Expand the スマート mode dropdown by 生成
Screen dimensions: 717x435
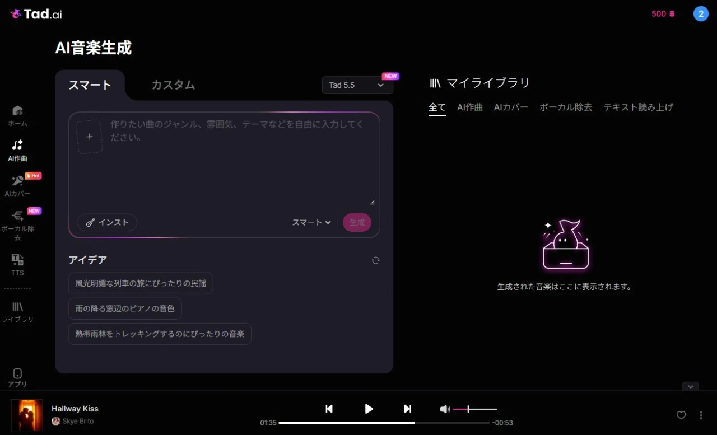(311, 222)
